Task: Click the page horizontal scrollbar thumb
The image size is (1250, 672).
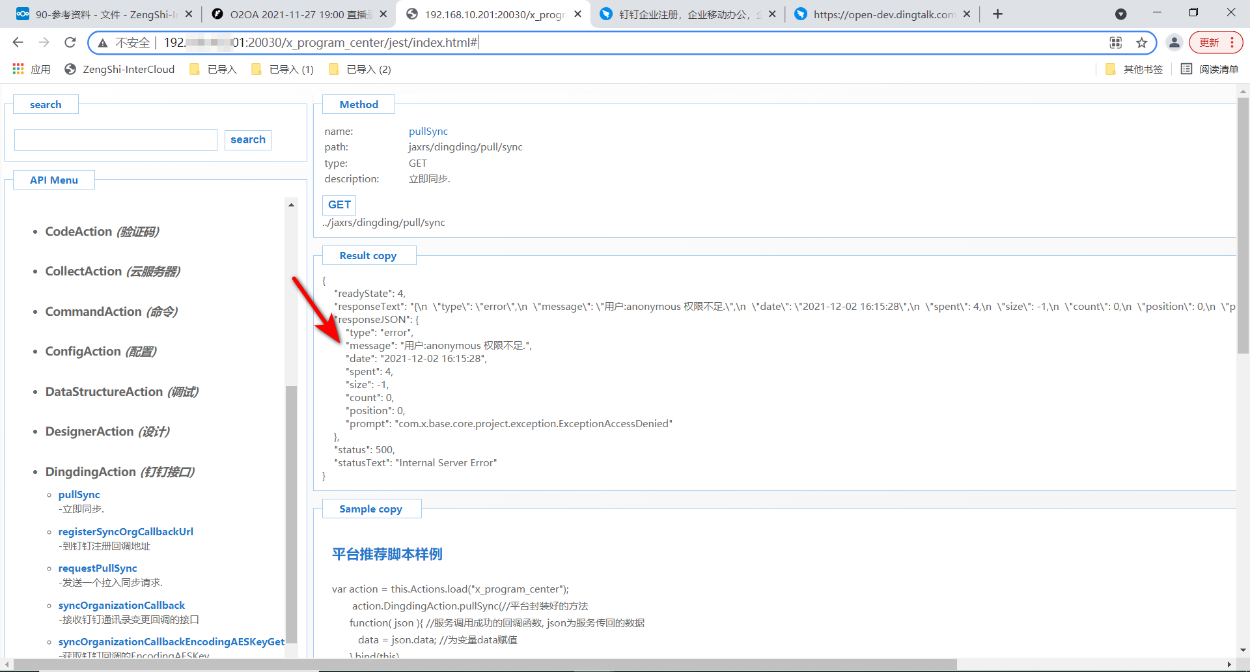Action: click(485, 664)
